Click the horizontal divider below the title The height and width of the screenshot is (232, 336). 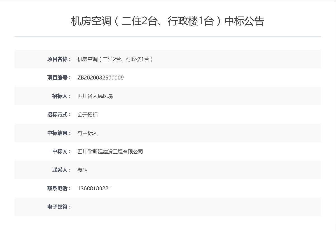(x=168, y=37)
